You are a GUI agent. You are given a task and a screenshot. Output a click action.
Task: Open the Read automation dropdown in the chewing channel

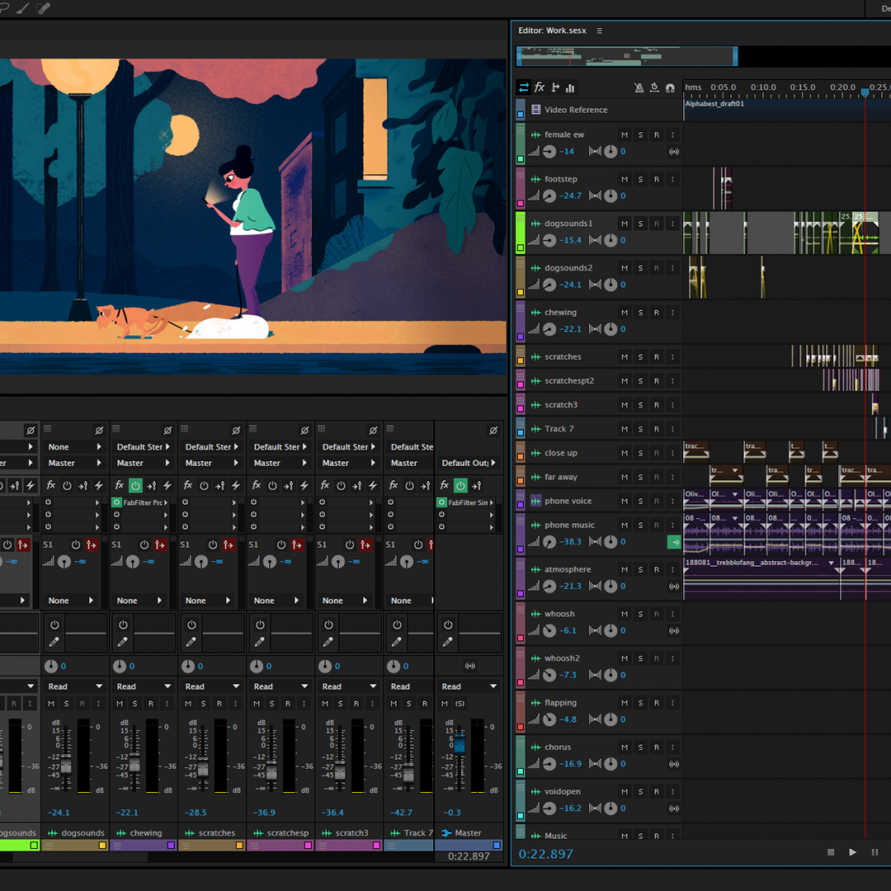pos(142,686)
